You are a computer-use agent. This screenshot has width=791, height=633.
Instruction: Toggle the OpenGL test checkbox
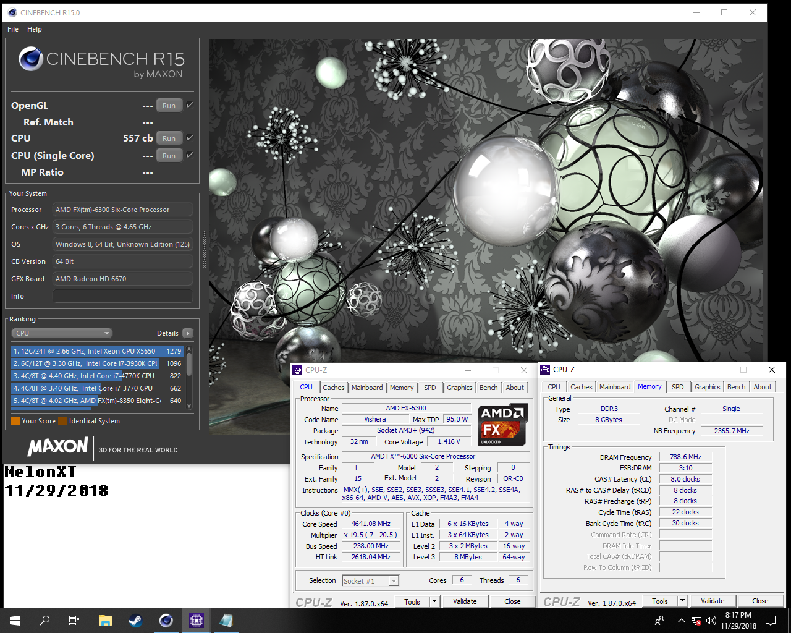point(190,105)
